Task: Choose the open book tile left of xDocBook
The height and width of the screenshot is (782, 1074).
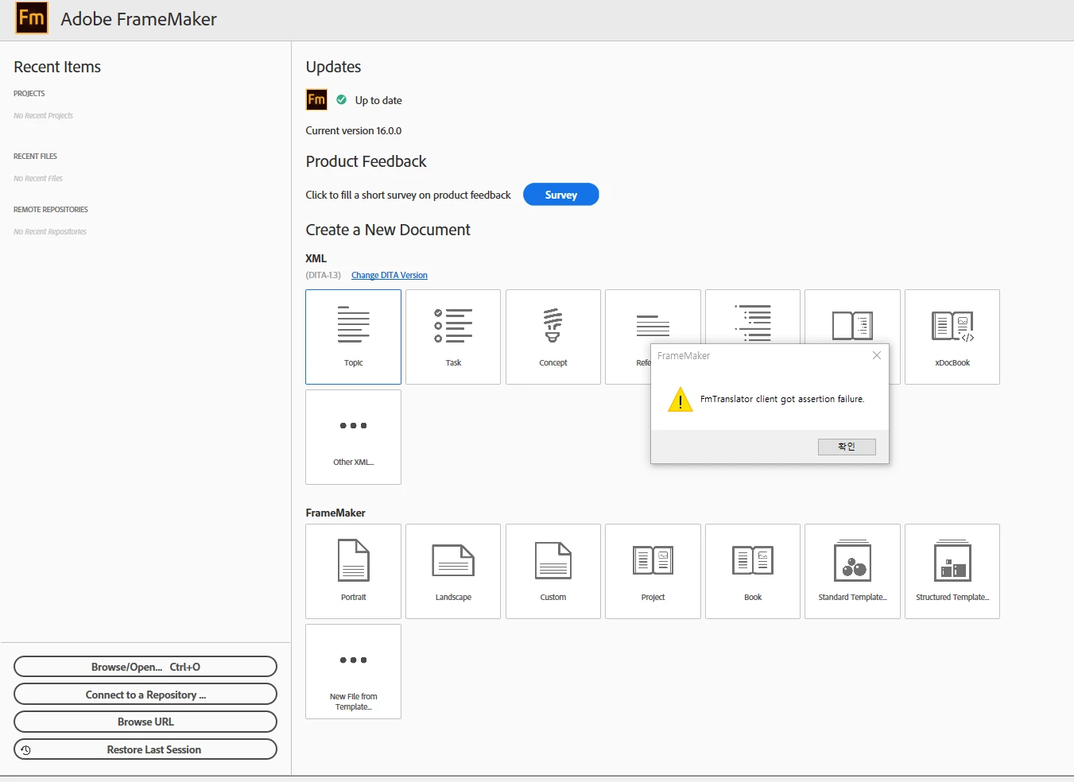Action: (x=852, y=316)
